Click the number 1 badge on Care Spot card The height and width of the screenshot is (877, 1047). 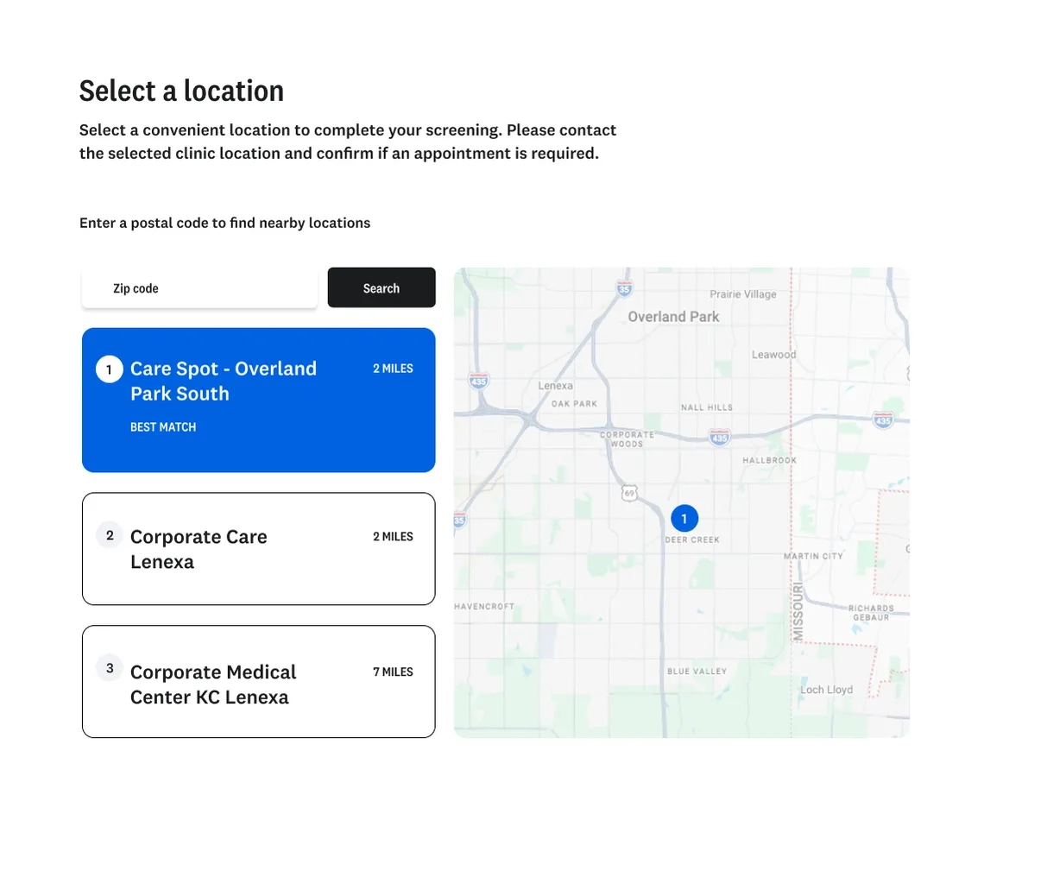click(109, 369)
